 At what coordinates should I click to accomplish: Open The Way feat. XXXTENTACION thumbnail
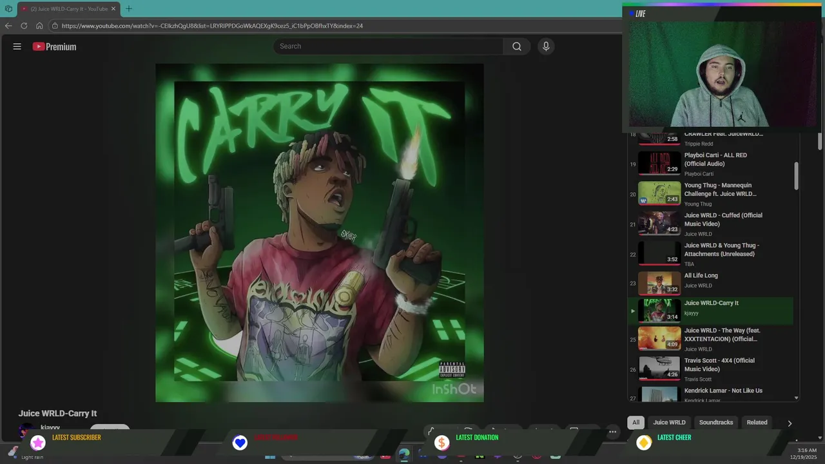(x=659, y=338)
